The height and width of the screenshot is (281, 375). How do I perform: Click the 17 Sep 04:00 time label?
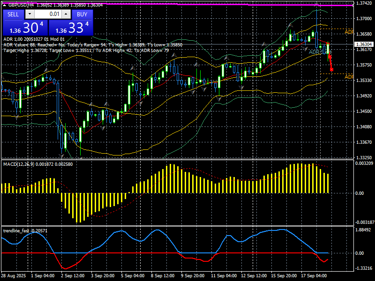tap(314, 276)
